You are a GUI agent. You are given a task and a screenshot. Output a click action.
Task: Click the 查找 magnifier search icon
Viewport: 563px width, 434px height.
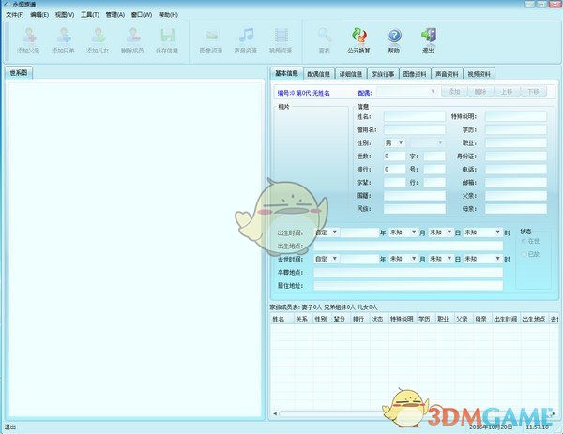[x=325, y=35]
